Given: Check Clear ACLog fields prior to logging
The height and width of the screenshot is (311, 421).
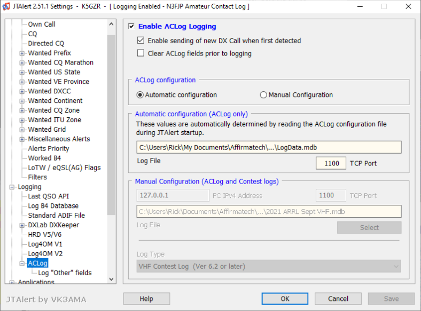Looking at the screenshot, I should [x=141, y=53].
